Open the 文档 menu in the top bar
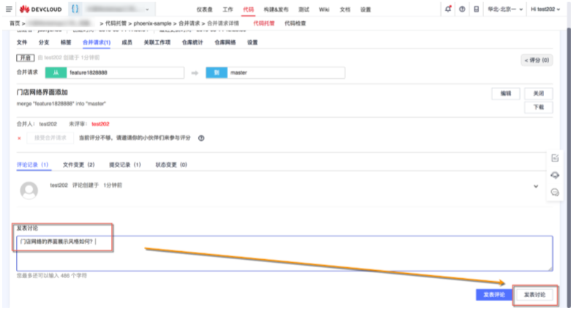 point(345,9)
